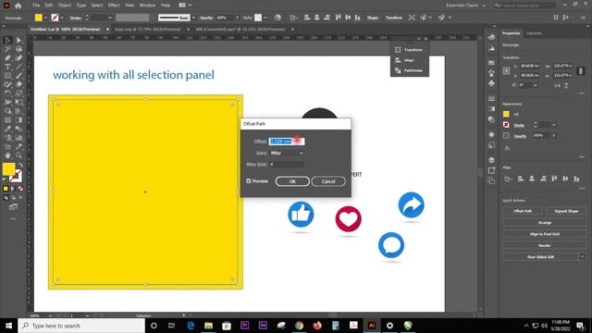Open the File menu
Screen dimensions: 592x333
coord(36,6)
